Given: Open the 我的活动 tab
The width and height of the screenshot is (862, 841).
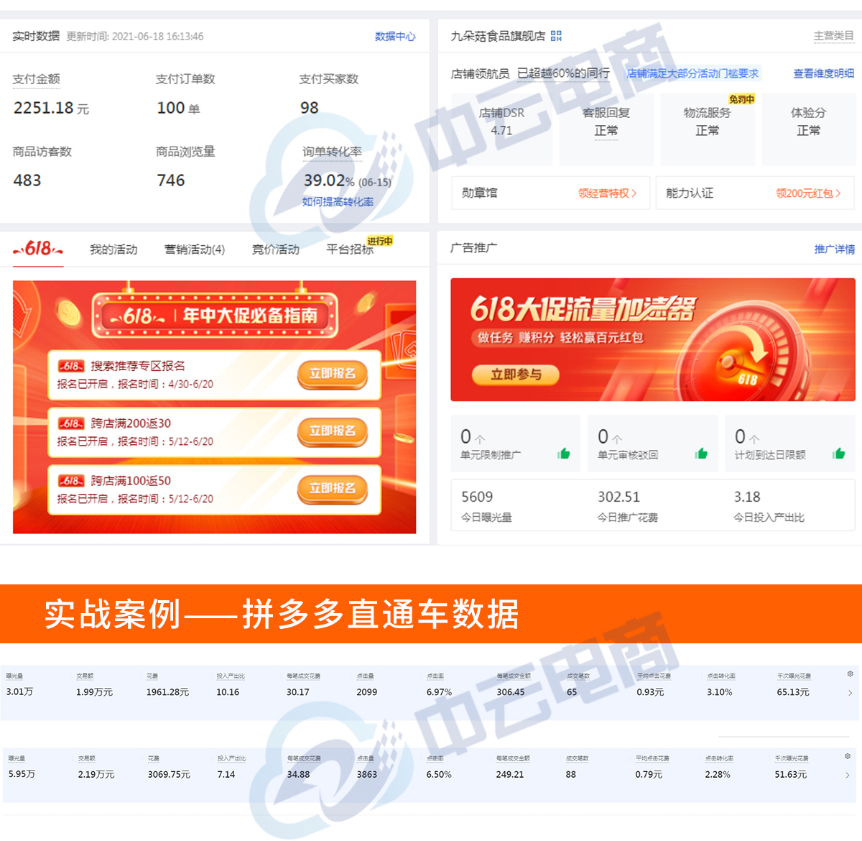Looking at the screenshot, I should coord(113,249).
